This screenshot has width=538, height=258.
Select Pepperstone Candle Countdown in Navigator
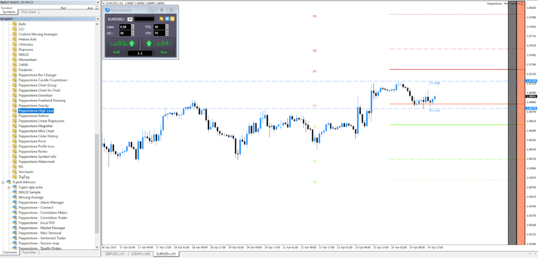43,80
